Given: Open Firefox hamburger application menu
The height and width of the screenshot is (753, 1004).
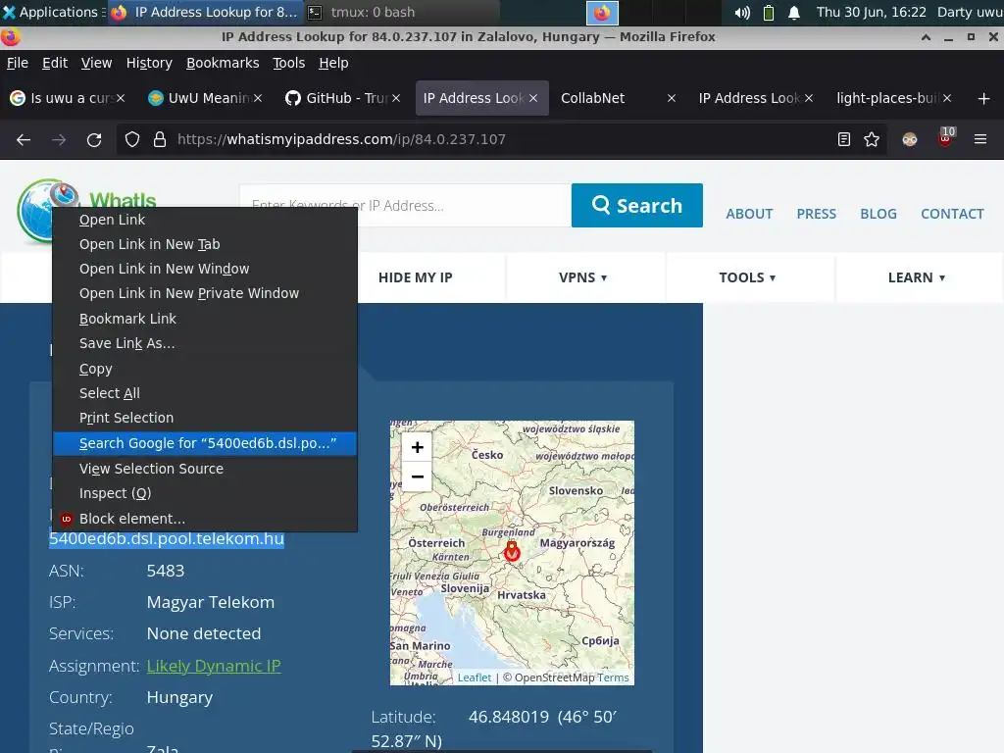Looking at the screenshot, I should click(x=980, y=139).
